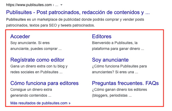Click the '¿Cómo ganan dinero los editores' text
This screenshot has width=172, height=111.
click(119, 89)
